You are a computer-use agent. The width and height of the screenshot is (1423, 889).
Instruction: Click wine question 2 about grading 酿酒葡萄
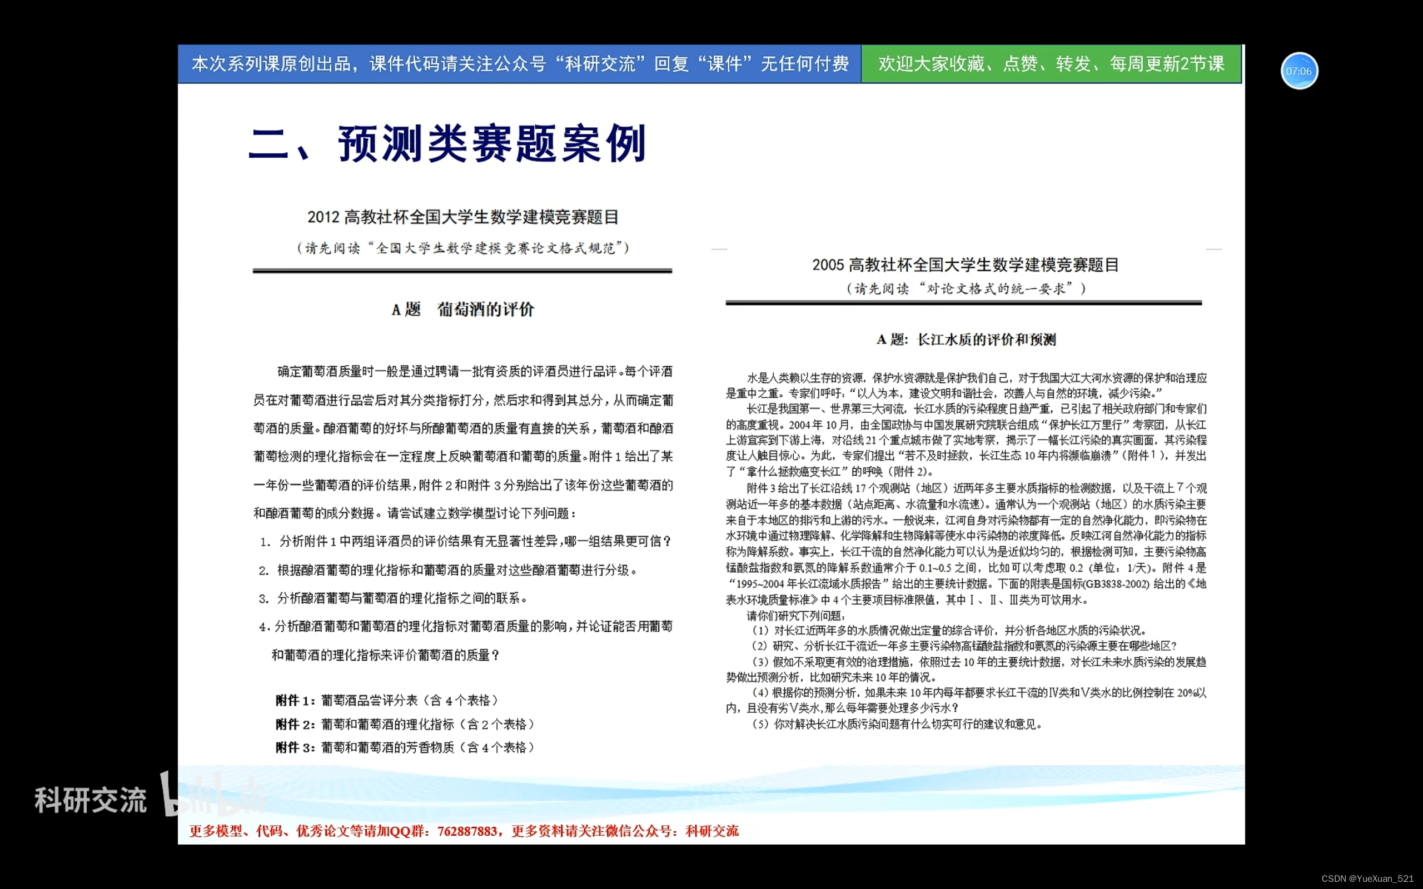(x=448, y=570)
